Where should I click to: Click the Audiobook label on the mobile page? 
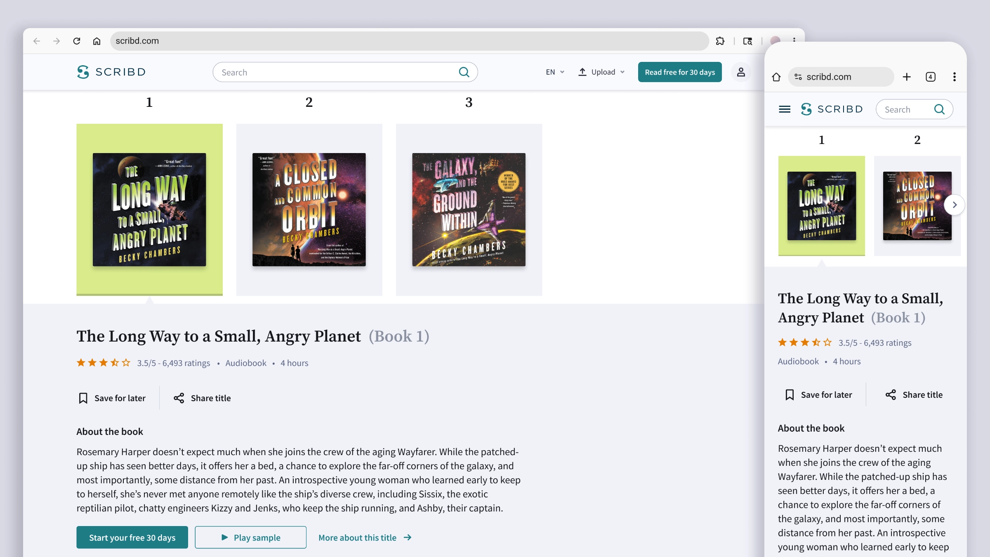[798, 361]
